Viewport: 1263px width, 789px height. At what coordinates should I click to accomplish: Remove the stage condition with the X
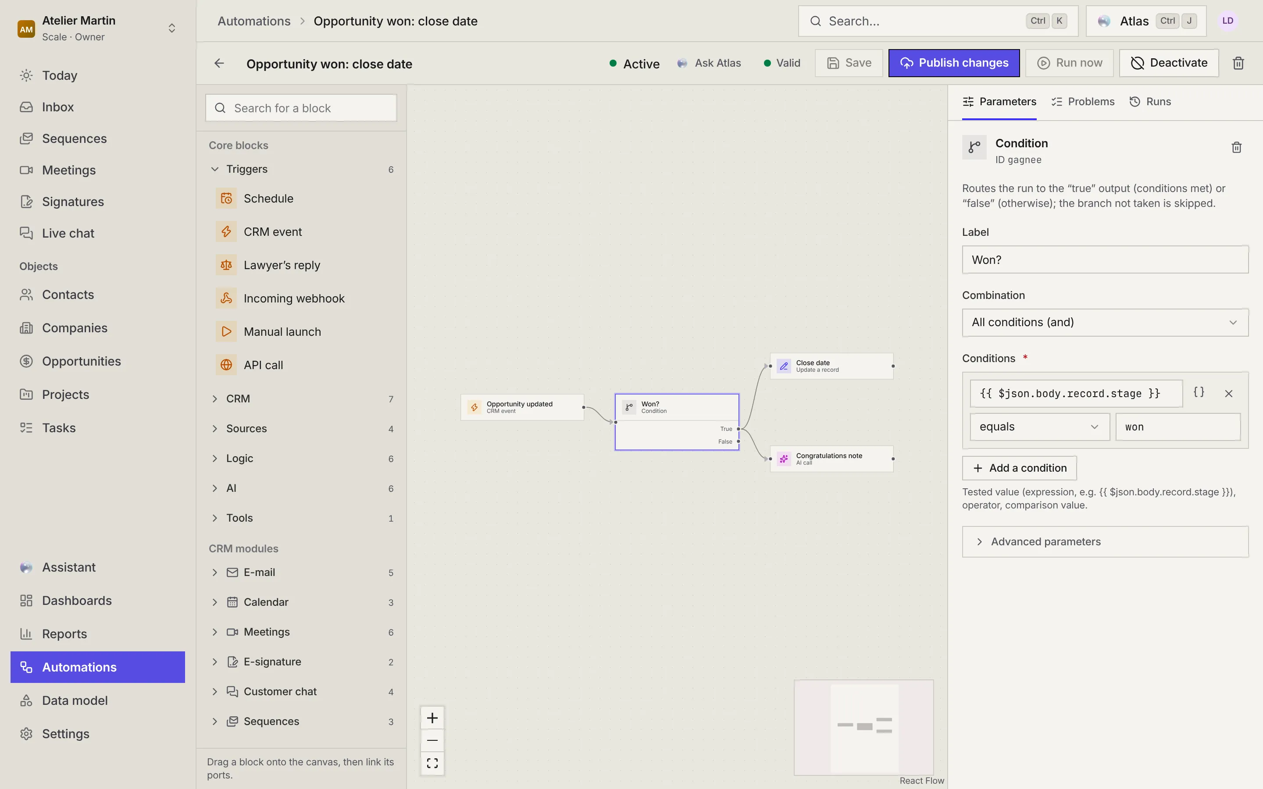pyautogui.click(x=1228, y=394)
